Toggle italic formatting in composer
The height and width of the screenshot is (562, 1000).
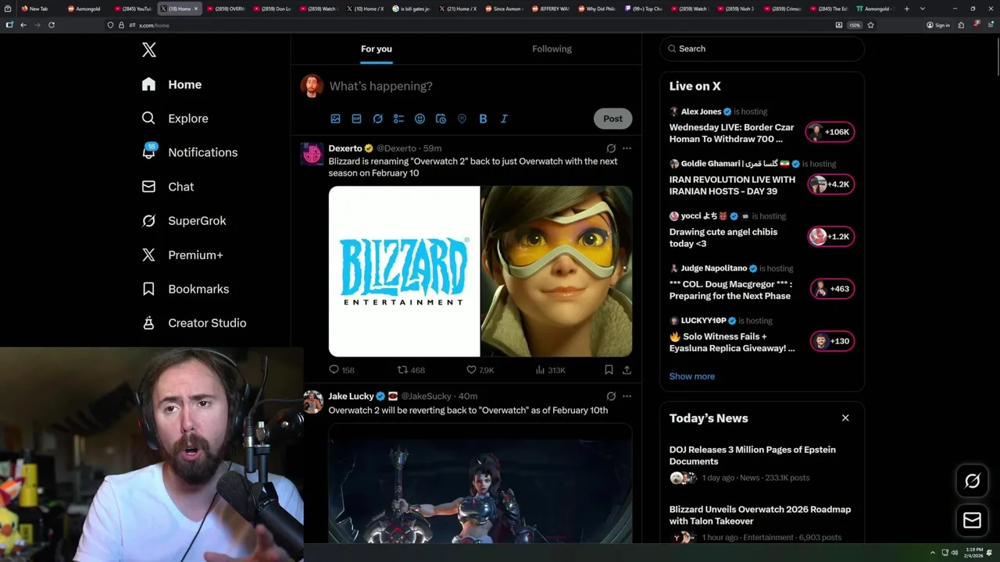click(504, 119)
